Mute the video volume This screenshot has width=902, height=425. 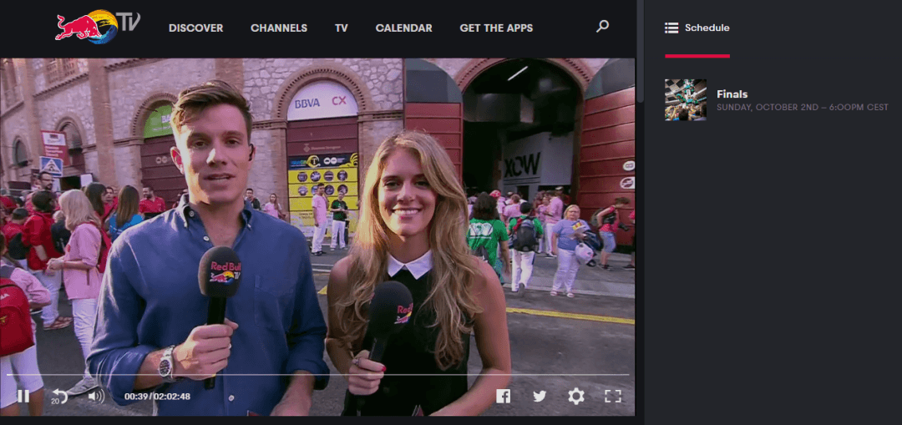click(x=96, y=396)
